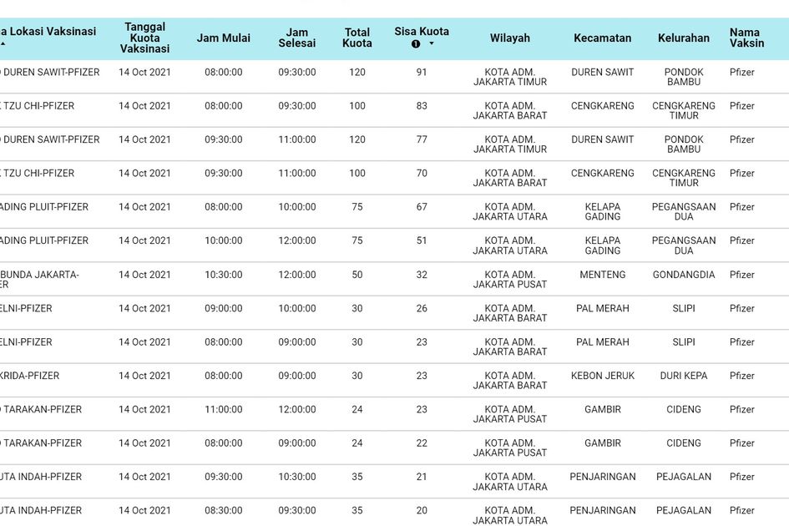Click the Kecamatan column header
The image size is (789, 526).
point(602,38)
